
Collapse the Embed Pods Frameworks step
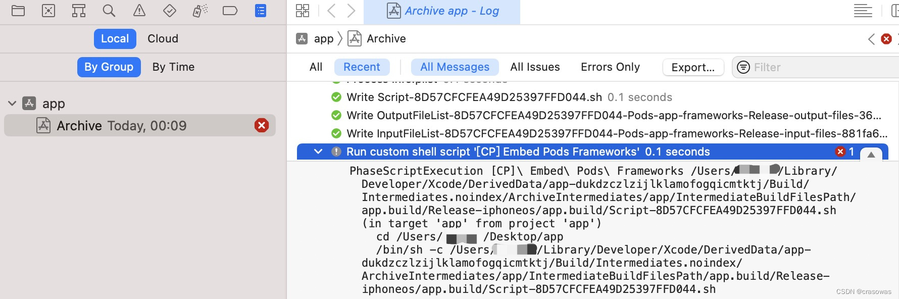(318, 152)
